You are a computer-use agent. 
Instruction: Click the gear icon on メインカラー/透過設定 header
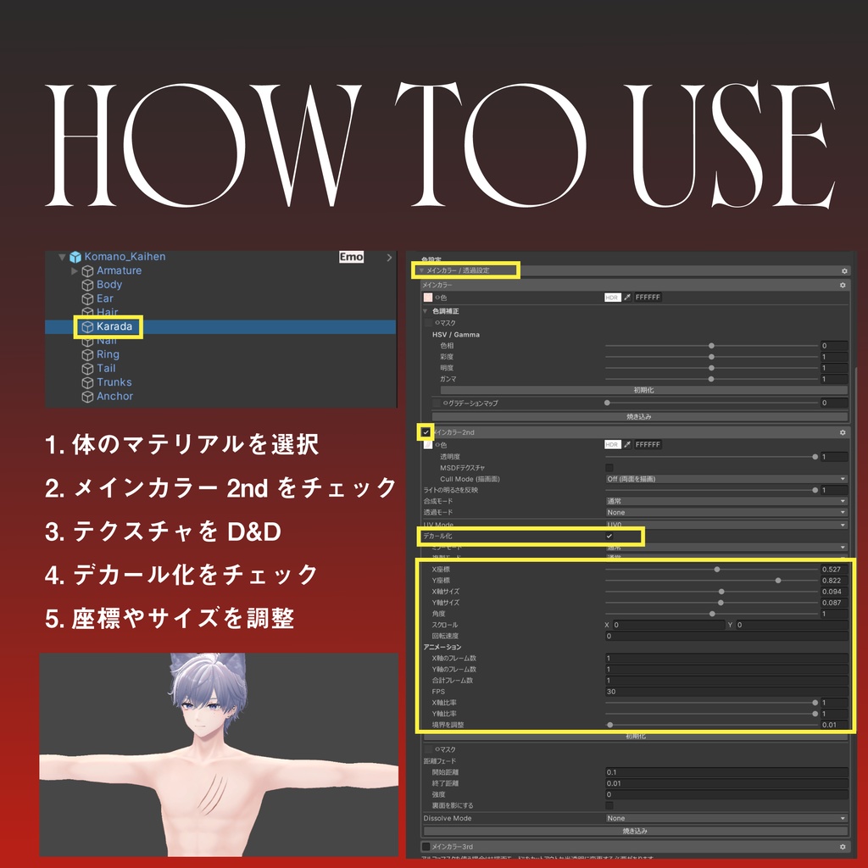(x=843, y=270)
